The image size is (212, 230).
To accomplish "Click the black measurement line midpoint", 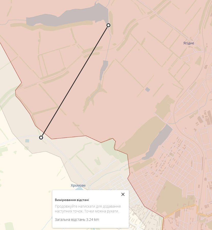I will coord(75,82).
